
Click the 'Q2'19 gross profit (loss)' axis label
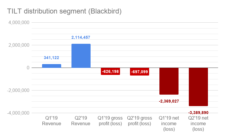(139, 121)
